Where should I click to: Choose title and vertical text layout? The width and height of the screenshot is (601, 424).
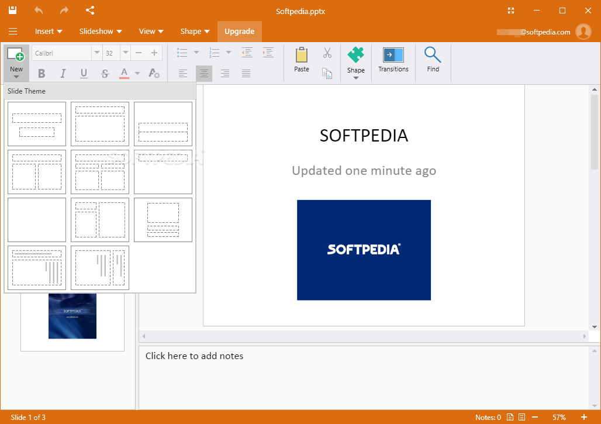tap(37, 268)
